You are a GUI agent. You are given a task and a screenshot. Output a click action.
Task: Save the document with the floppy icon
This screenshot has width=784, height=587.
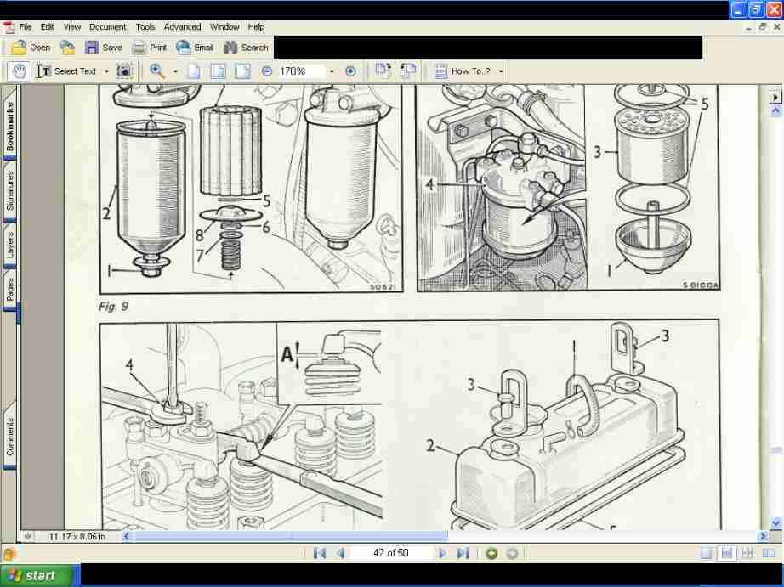[x=92, y=48]
